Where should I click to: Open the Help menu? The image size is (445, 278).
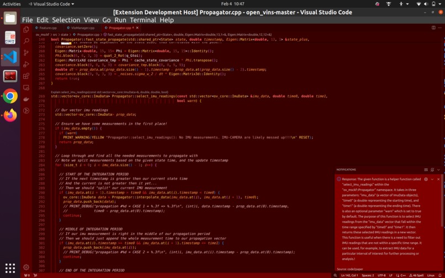(x=167, y=20)
